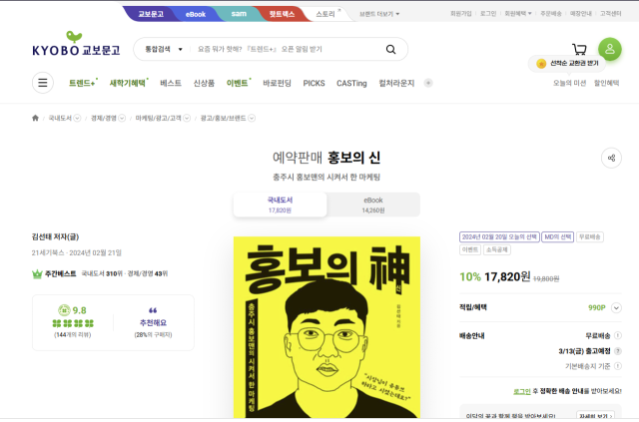Switch to the 국내도서 17,820원 tab
The width and height of the screenshot is (639, 422).
click(280, 205)
